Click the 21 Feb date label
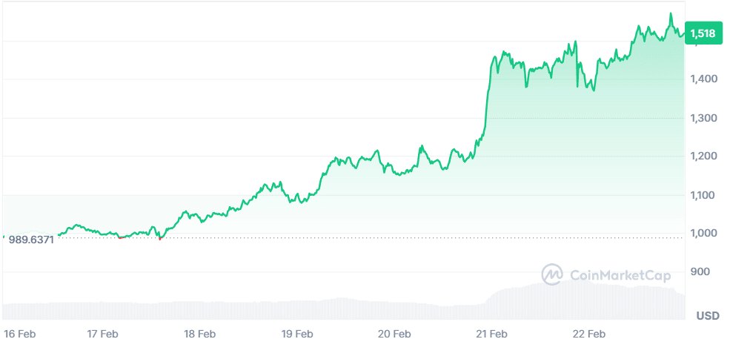 pos(491,333)
